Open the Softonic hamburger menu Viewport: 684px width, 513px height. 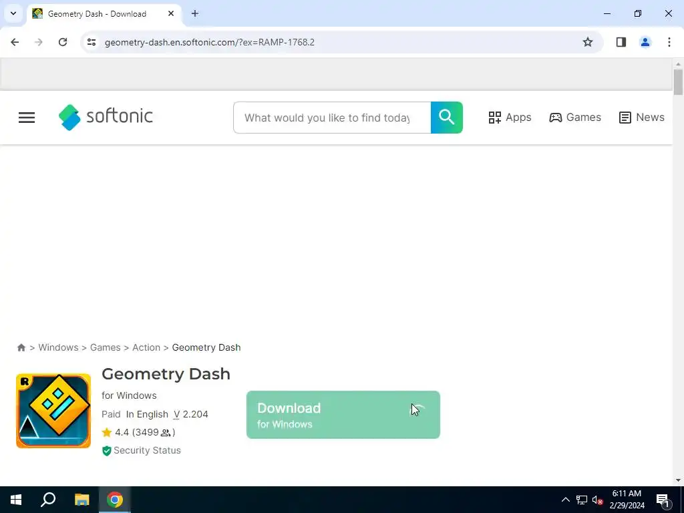[x=27, y=118]
